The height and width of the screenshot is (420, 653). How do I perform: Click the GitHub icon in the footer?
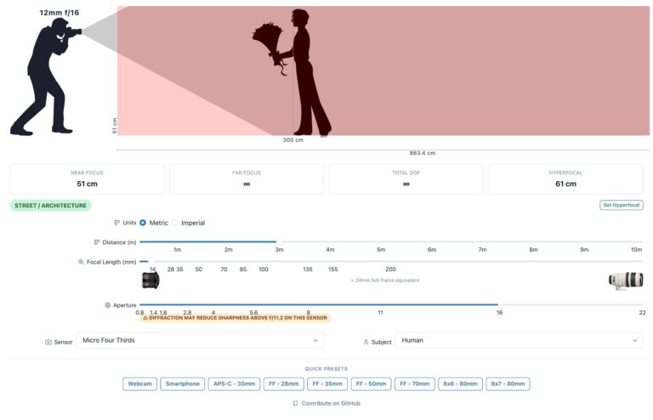(295, 403)
